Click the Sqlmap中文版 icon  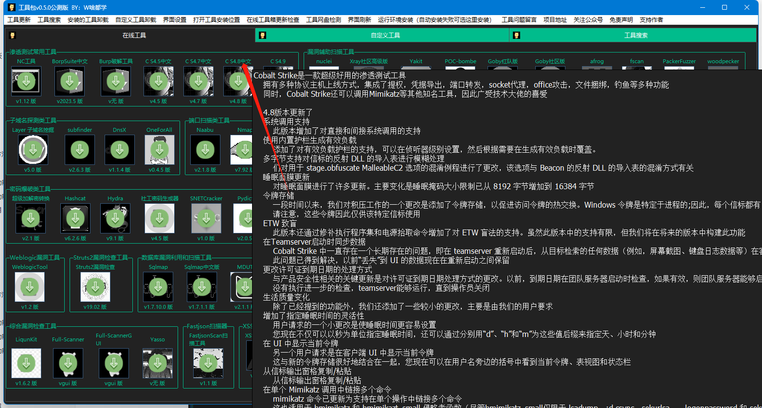(x=202, y=287)
